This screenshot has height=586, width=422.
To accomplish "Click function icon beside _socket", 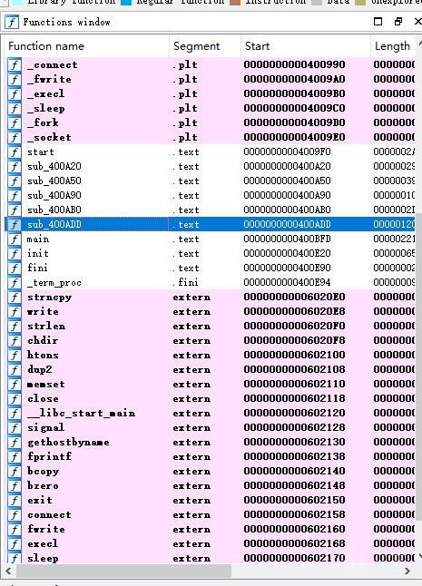I will pyautogui.click(x=15, y=138).
